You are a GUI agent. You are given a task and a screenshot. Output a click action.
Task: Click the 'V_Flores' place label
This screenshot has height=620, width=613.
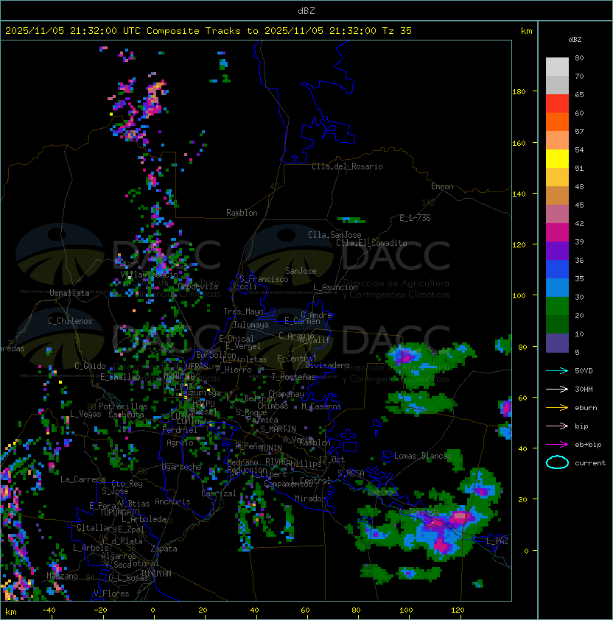point(111,593)
